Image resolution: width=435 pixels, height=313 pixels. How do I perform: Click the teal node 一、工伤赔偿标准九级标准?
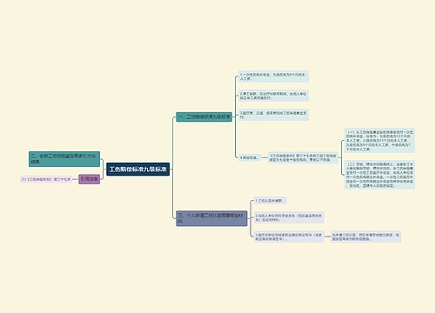[204, 117]
